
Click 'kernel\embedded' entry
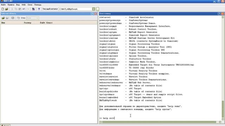coord(109,97)
